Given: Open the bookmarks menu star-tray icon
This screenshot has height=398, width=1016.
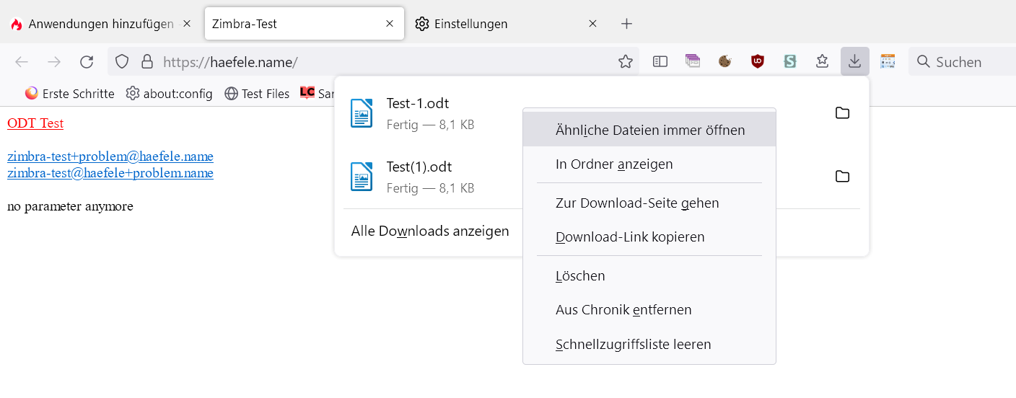Looking at the screenshot, I should (822, 62).
